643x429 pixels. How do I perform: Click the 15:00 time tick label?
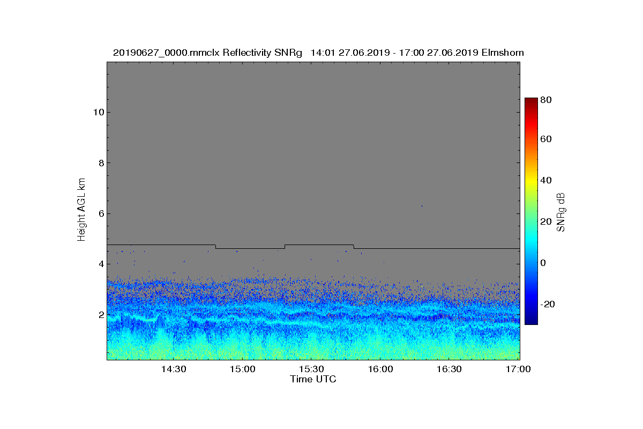[x=243, y=369]
